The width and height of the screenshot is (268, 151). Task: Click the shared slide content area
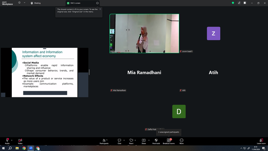coord(44,73)
